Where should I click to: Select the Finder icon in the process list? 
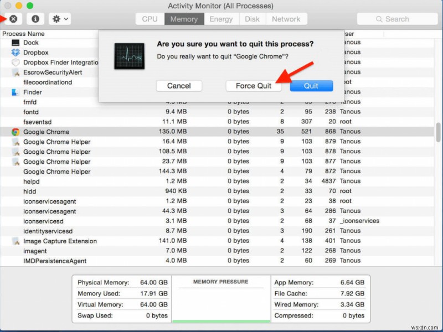click(x=17, y=92)
